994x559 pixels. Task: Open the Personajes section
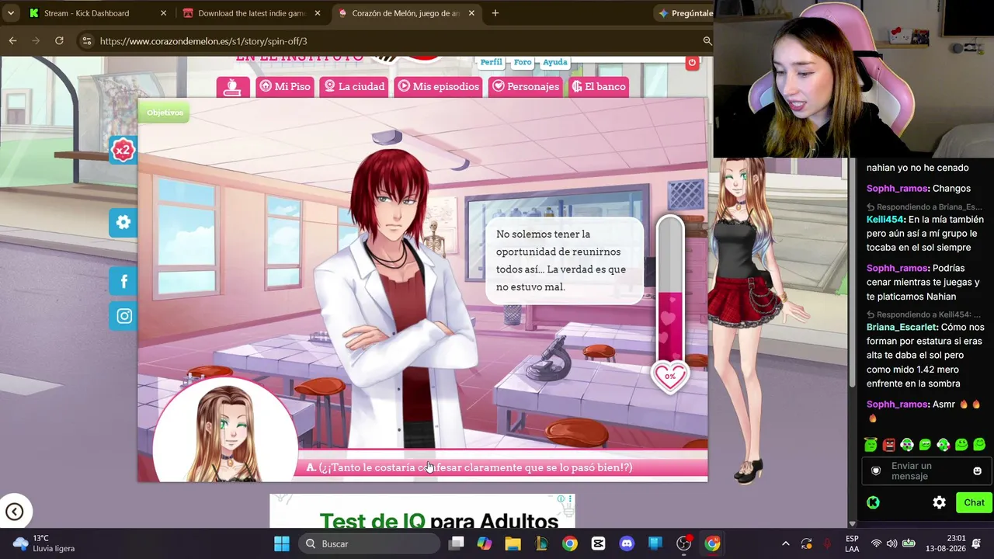point(526,86)
